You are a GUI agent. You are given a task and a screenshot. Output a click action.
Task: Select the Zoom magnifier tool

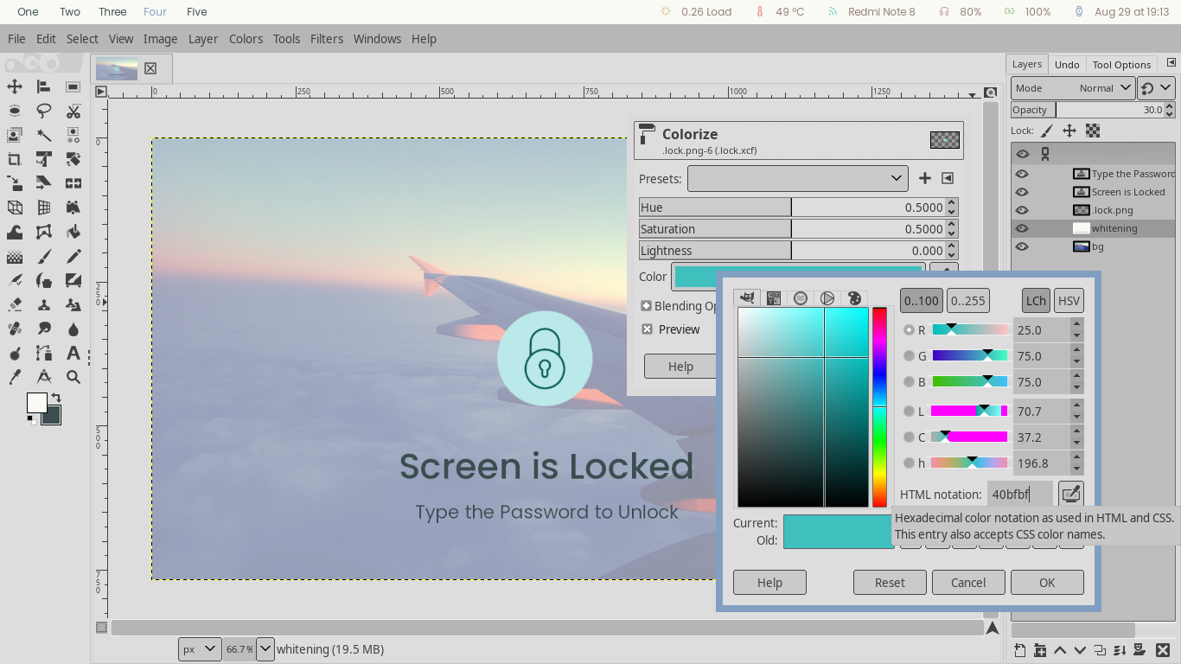pyautogui.click(x=73, y=377)
